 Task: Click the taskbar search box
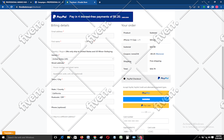29,137
